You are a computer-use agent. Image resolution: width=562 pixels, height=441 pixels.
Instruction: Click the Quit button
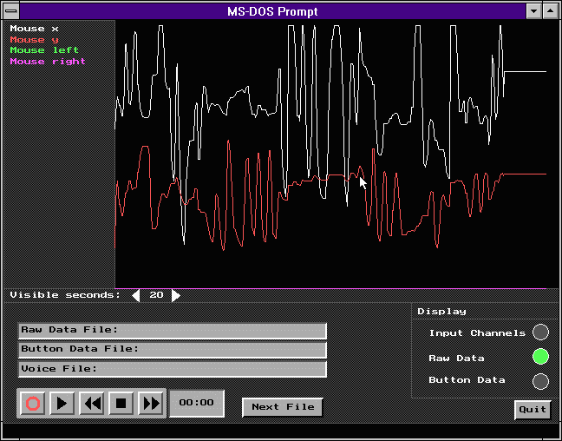(533, 410)
